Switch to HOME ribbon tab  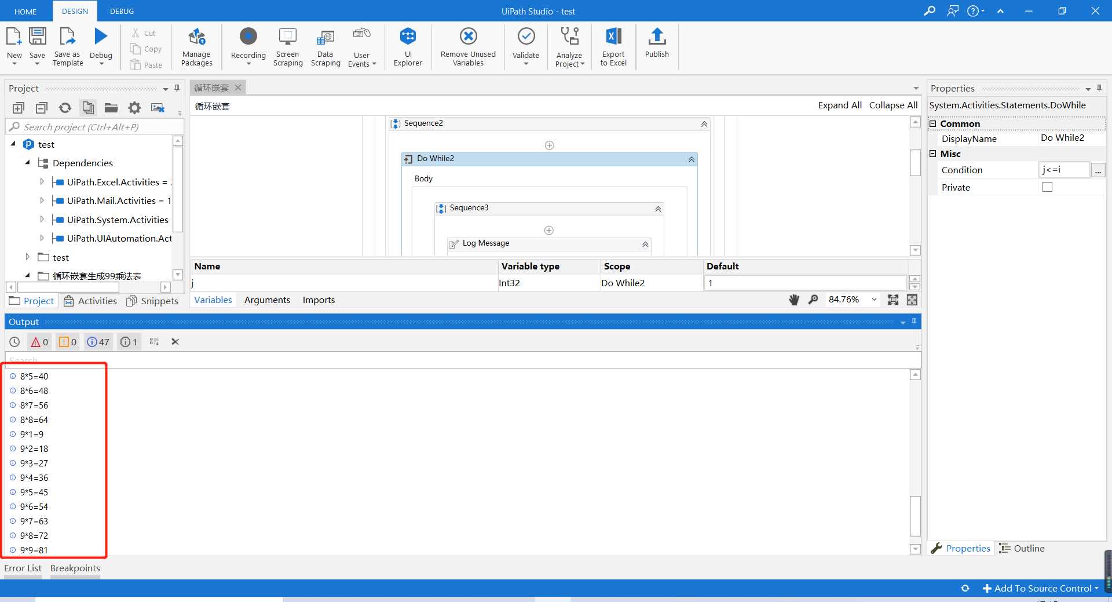(25, 12)
